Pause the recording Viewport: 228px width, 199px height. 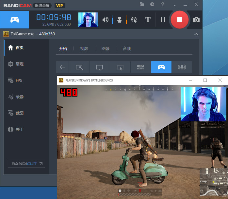(x=163, y=20)
